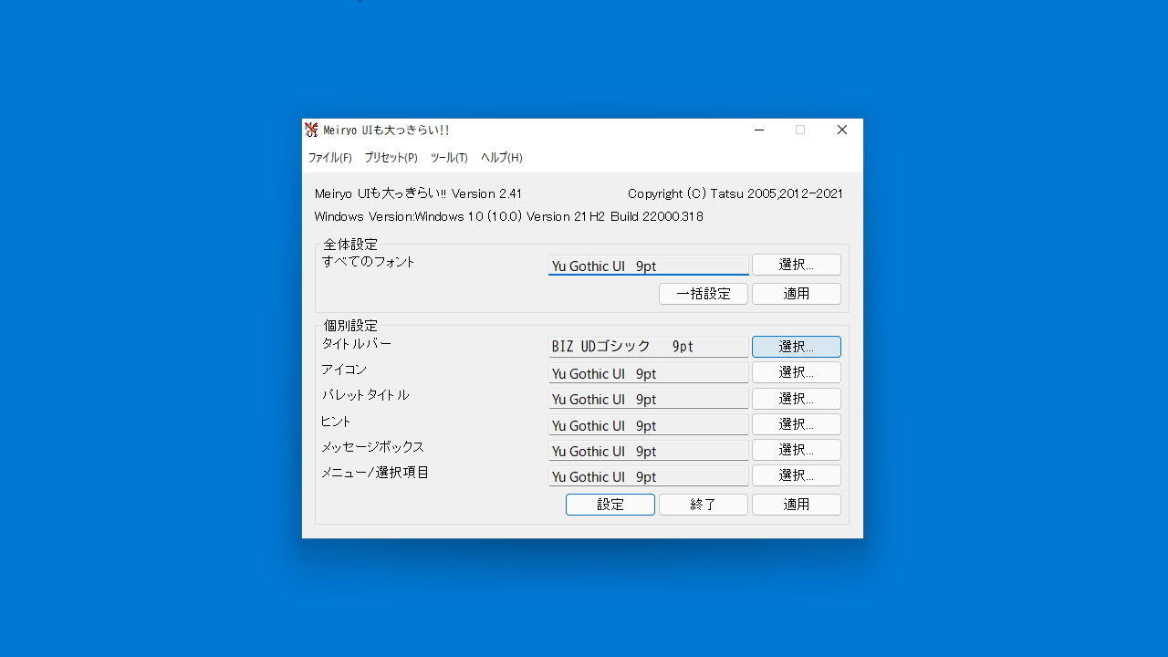Click the すべてのフォント font field
The image size is (1168, 657).
coord(649,266)
